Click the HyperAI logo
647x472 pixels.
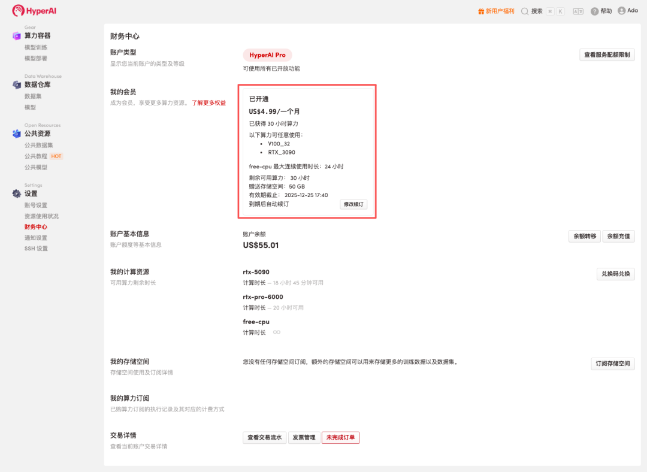34,11
